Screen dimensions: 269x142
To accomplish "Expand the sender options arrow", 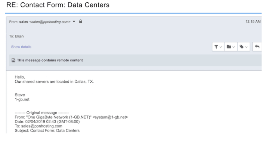I will pyautogui.click(x=74, y=22).
